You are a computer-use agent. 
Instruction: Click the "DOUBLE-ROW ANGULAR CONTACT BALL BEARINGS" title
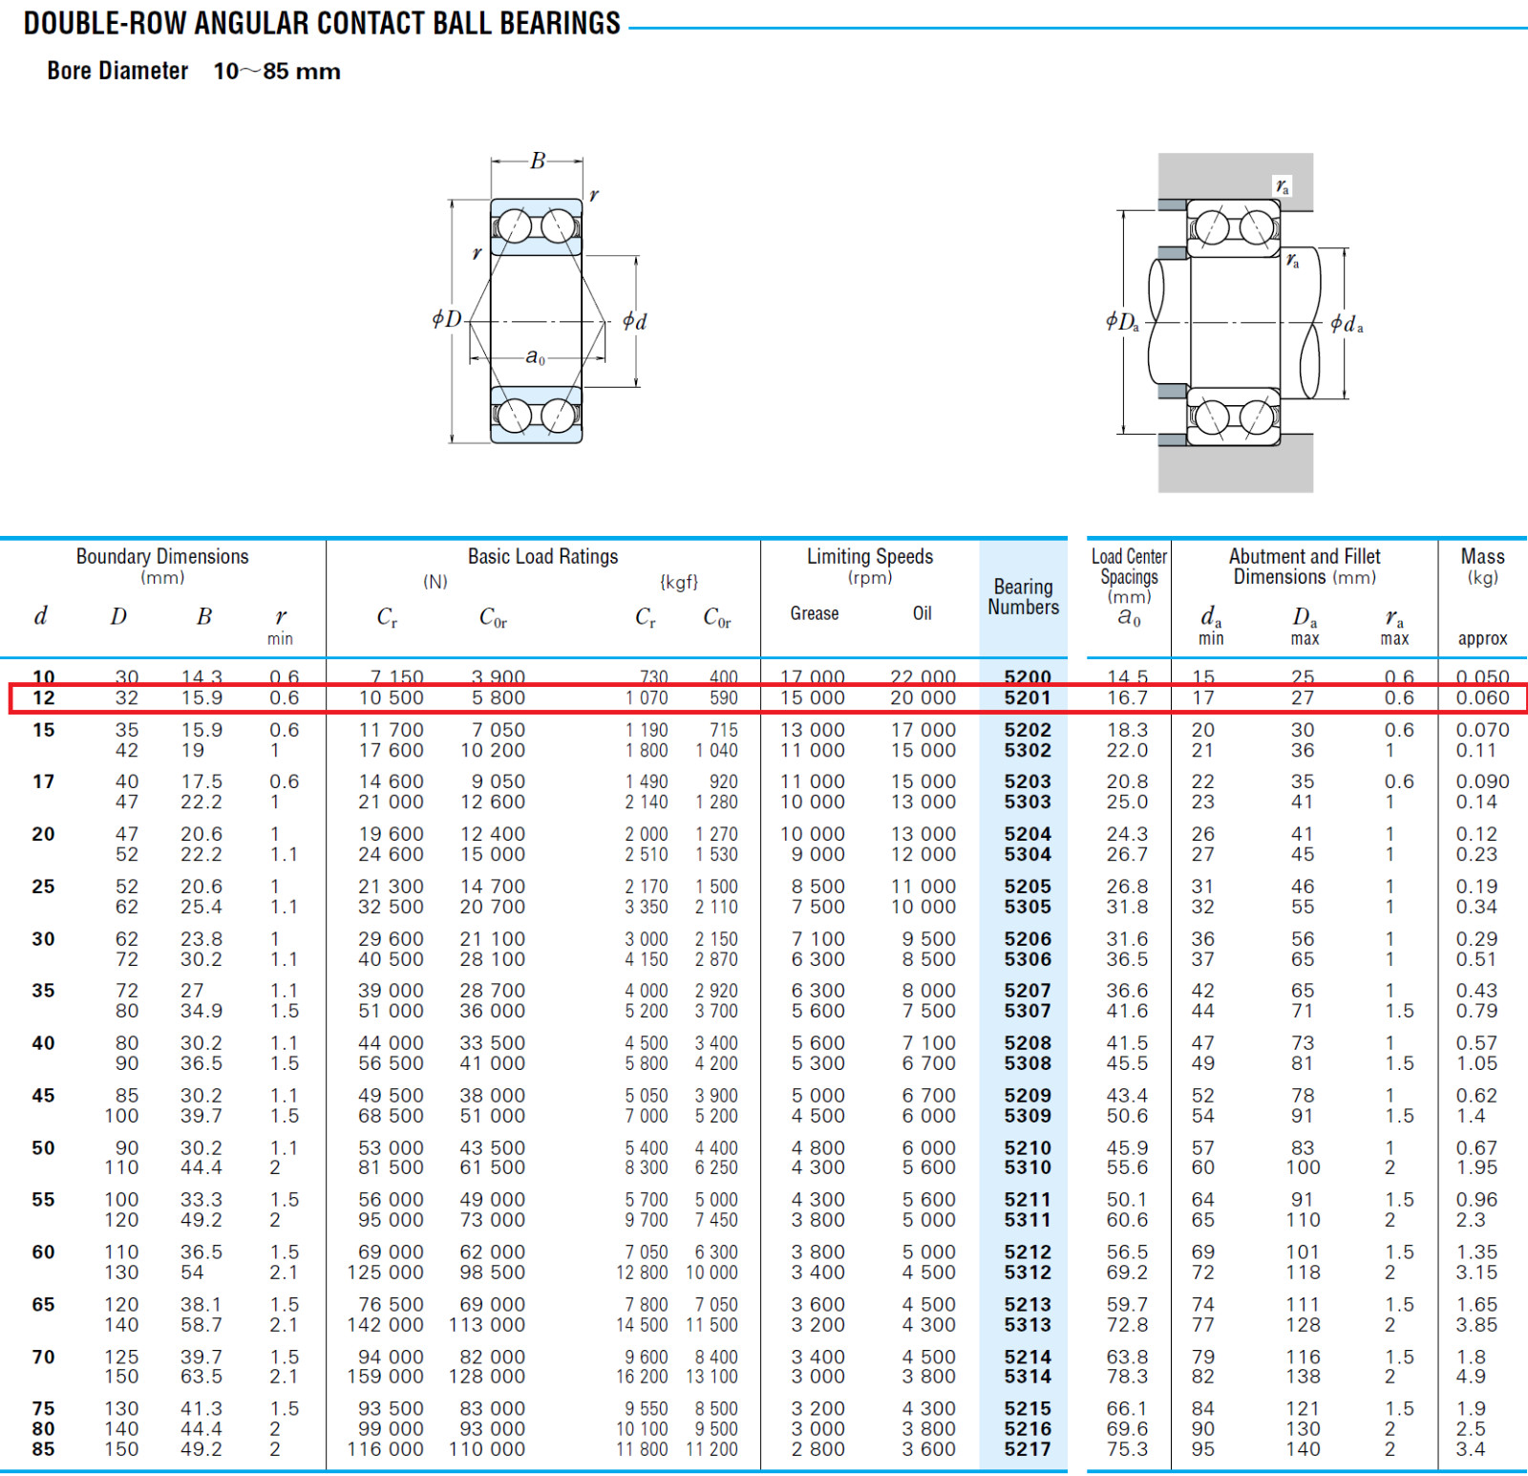click(x=322, y=23)
